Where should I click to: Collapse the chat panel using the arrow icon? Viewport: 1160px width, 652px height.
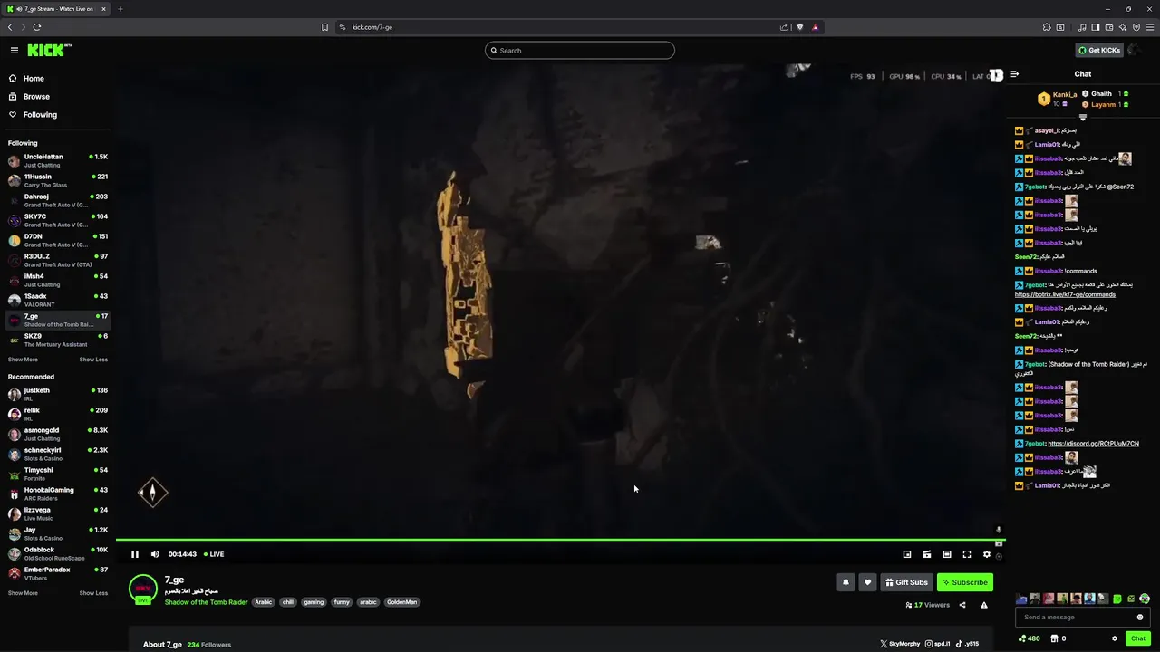(x=1014, y=74)
